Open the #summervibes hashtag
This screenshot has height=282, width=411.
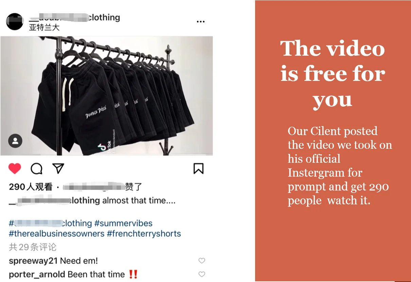pyautogui.click(x=123, y=223)
